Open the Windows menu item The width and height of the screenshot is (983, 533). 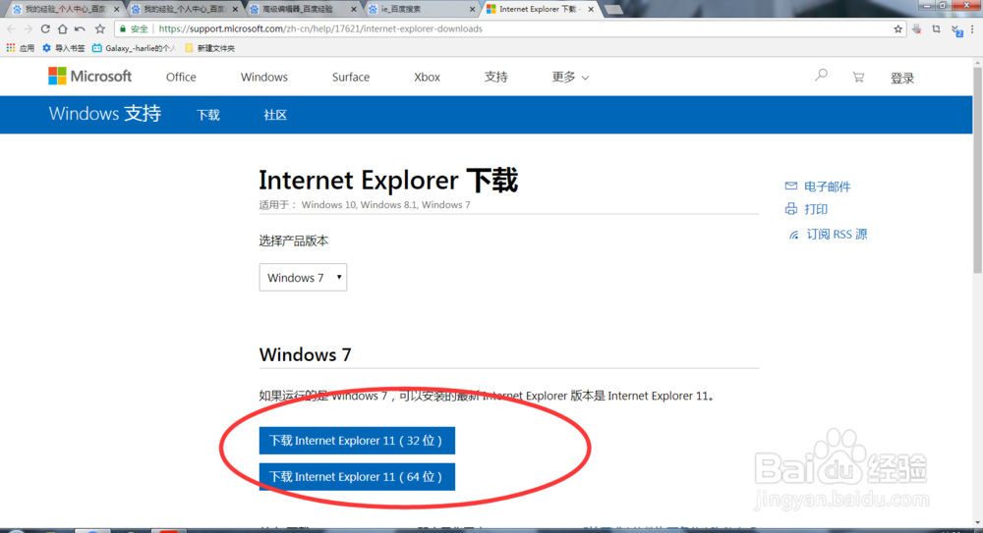pos(263,77)
